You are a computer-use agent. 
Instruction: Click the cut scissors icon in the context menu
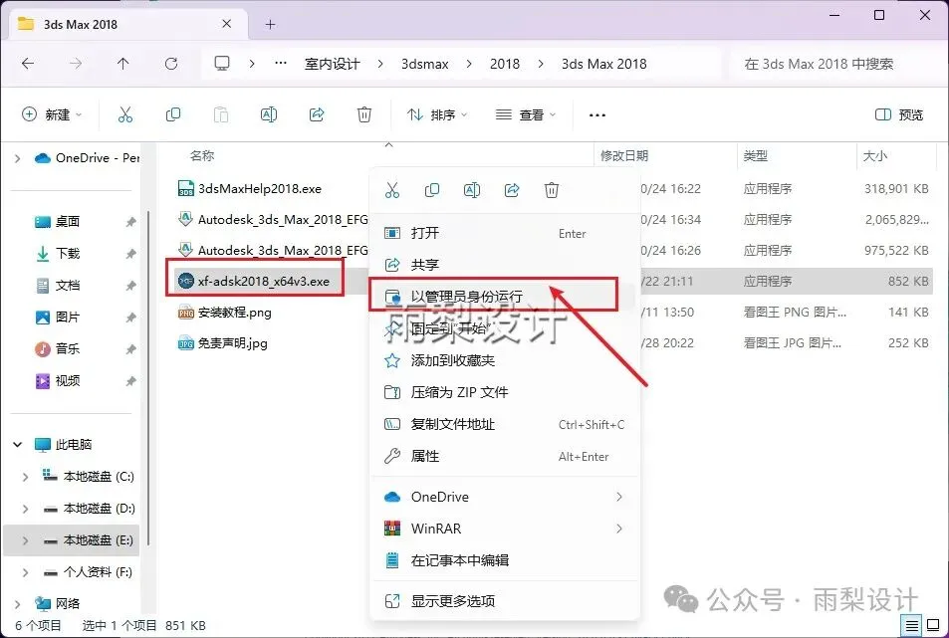tap(392, 190)
